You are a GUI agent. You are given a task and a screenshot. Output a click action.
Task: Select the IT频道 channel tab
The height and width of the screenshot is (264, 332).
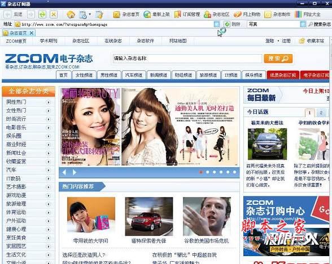click(x=231, y=75)
